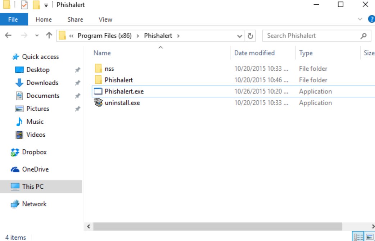
Task: Open the Help question mark icon
Action: pos(371,19)
